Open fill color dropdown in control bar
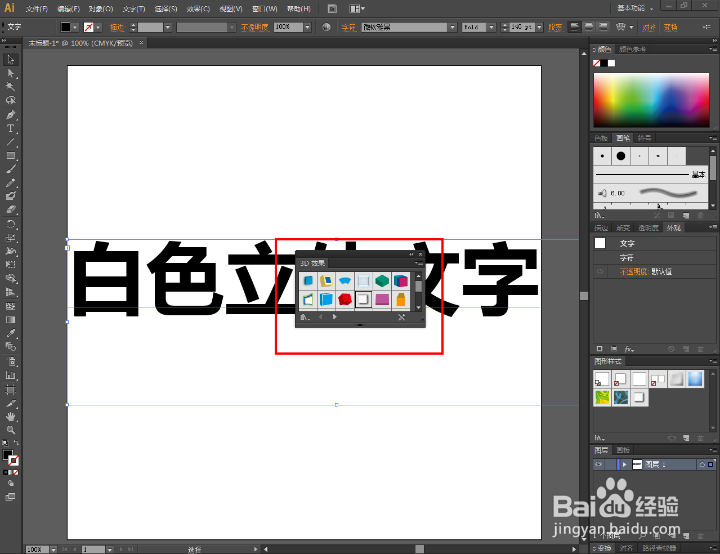This screenshot has width=720, height=554. tap(75, 27)
